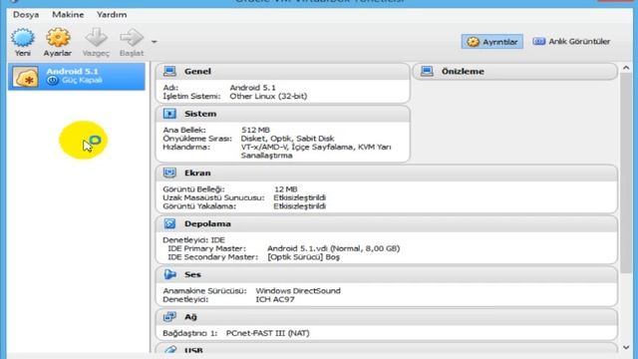Click the Güç Kapalı power state icon
638x359 pixels.
coord(52,80)
